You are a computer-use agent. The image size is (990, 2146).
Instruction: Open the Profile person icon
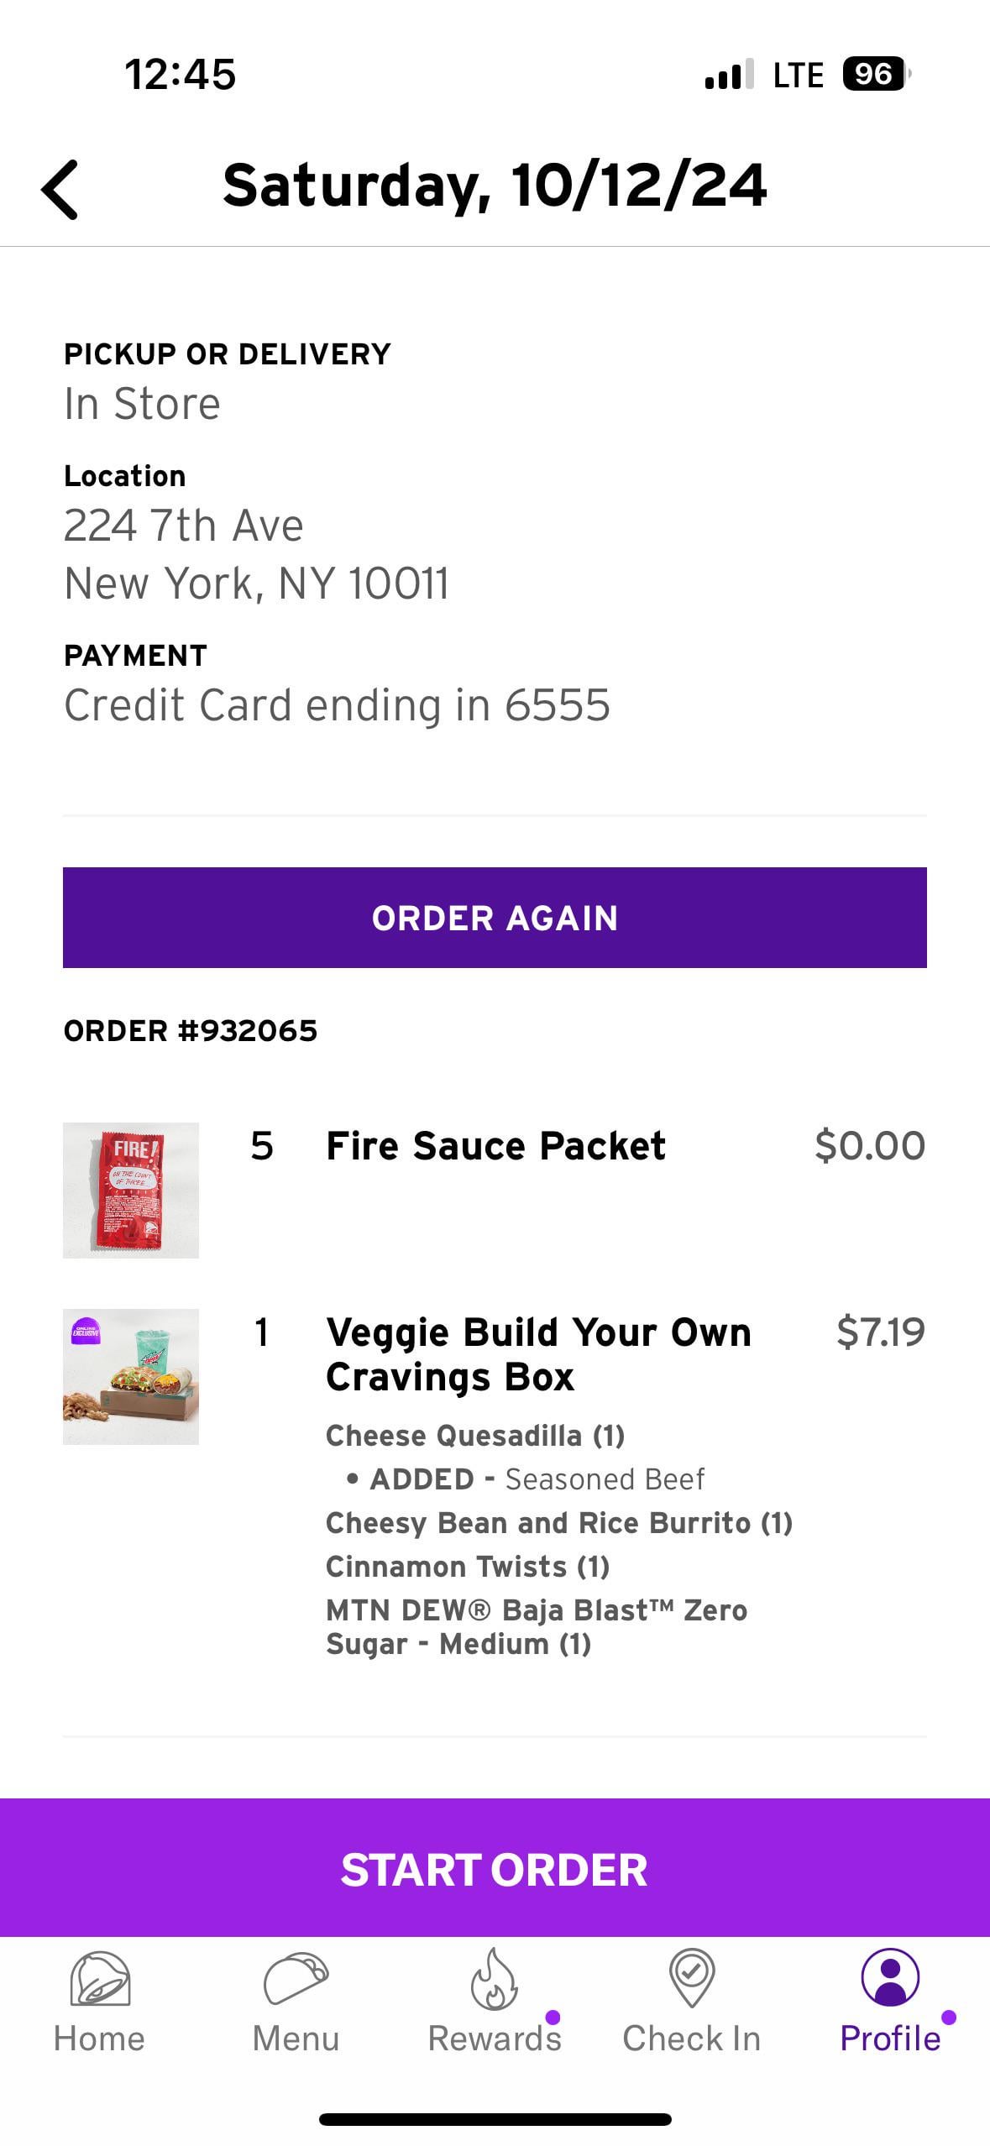click(x=890, y=1978)
